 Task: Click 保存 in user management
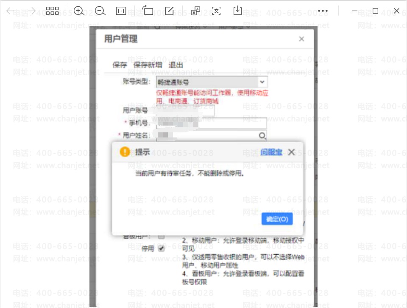click(120, 65)
